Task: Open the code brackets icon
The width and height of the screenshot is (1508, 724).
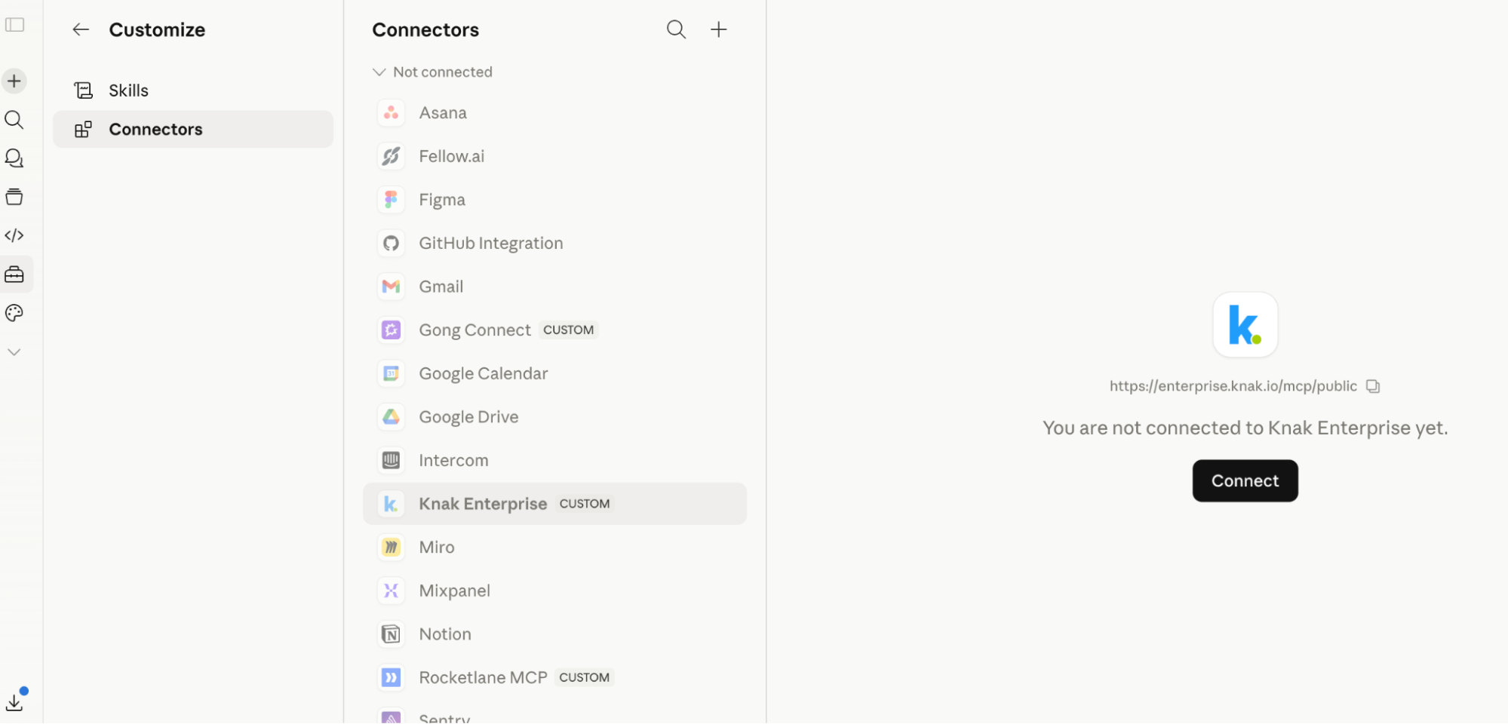Action: [x=14, y=236]
